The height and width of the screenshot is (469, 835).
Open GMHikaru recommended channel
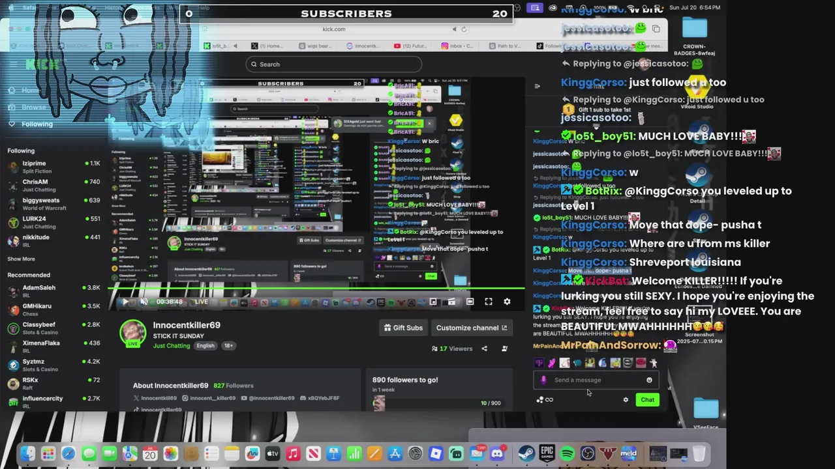(53, 309)
